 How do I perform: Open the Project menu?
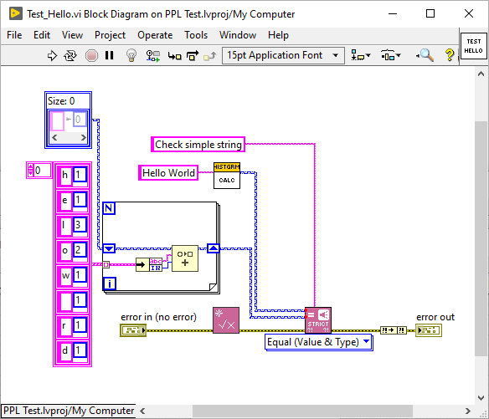click(110, 35)
